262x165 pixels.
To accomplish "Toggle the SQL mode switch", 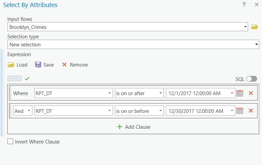I will 251,79.
